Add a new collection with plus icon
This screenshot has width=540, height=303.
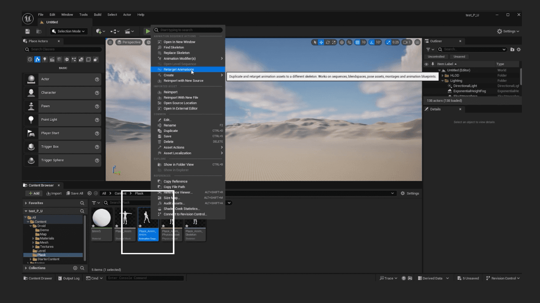coord(75,268)
